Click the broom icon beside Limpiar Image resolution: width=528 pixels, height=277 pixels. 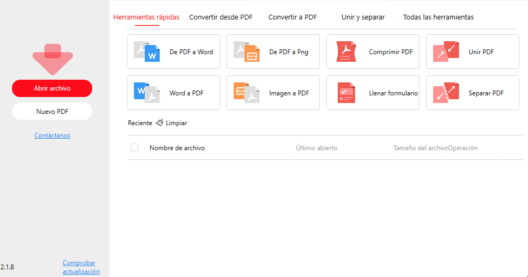pos(159,123)
